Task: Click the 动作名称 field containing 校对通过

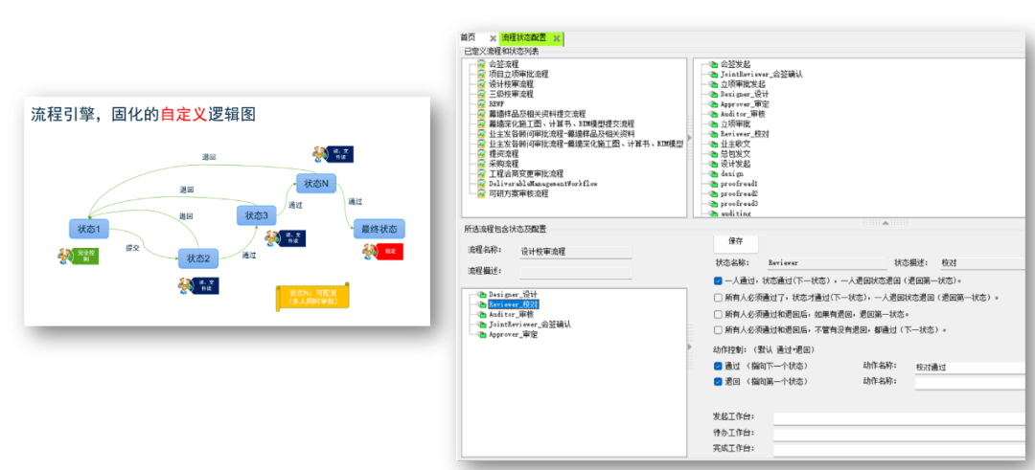Action: [972, 368]
